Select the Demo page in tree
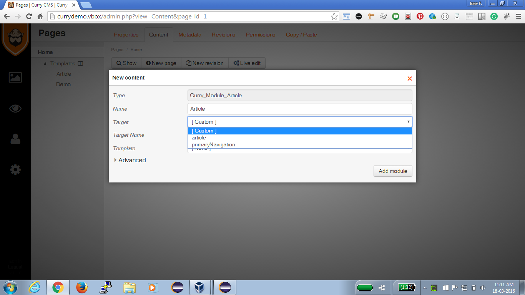 [63, 84]
